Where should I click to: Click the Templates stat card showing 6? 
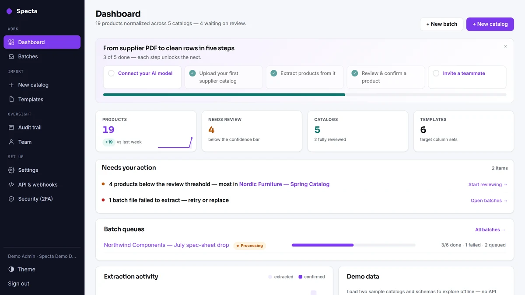point(464,131)
